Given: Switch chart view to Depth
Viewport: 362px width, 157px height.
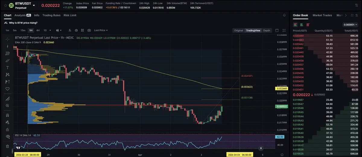Looking at the screenshot, I should (267, 30).
